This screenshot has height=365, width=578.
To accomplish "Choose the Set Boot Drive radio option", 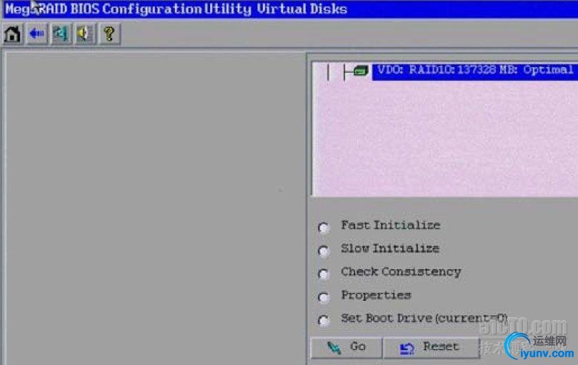I will coord(324,320).
